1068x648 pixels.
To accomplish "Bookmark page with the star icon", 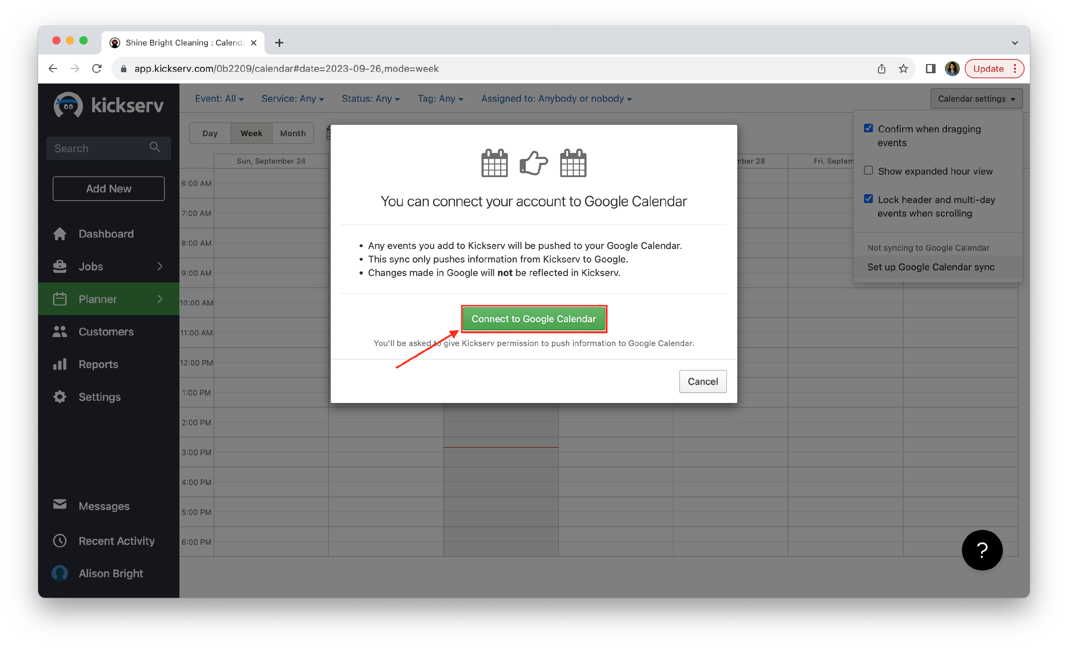I will coord(903,69).
